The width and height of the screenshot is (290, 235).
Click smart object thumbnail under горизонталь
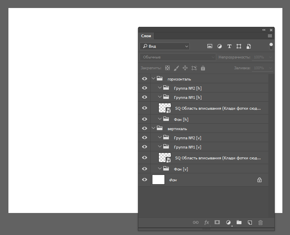(165, 108)
